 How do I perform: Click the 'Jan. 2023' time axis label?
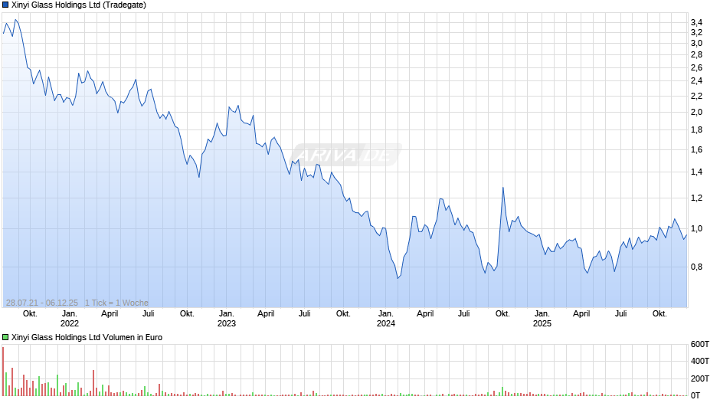pyautogui.click(x=227, y=319)
